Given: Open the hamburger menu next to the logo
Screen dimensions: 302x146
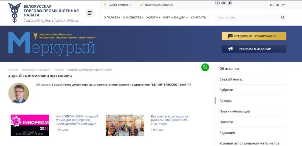Looking at the screenshot, I should coord(90,13).
